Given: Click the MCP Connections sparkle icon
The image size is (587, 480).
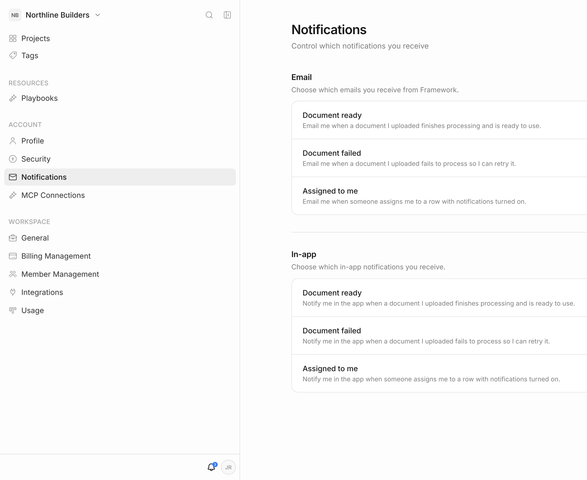Looking at the screenshot, I should click(13, 195).
